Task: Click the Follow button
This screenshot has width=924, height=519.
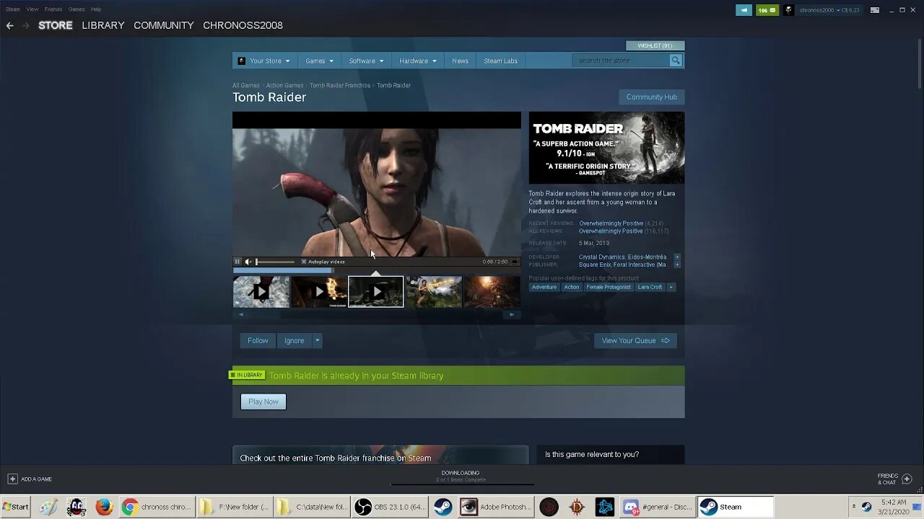Action: pyautogui.click(x=258, y=341)
